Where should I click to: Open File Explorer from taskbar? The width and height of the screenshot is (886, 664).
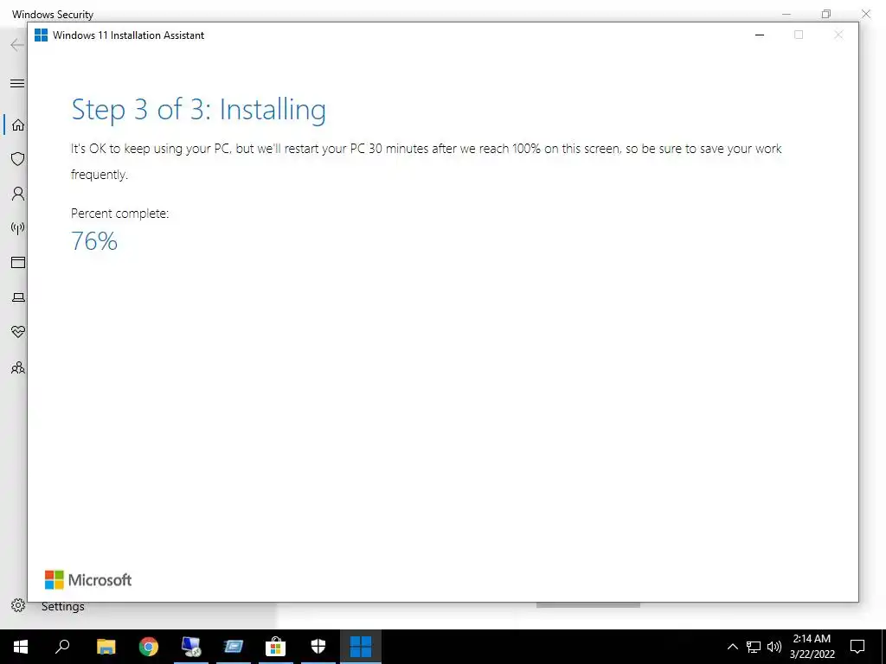pos(106,647)
